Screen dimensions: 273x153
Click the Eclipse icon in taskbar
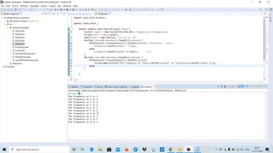point(189,149)
